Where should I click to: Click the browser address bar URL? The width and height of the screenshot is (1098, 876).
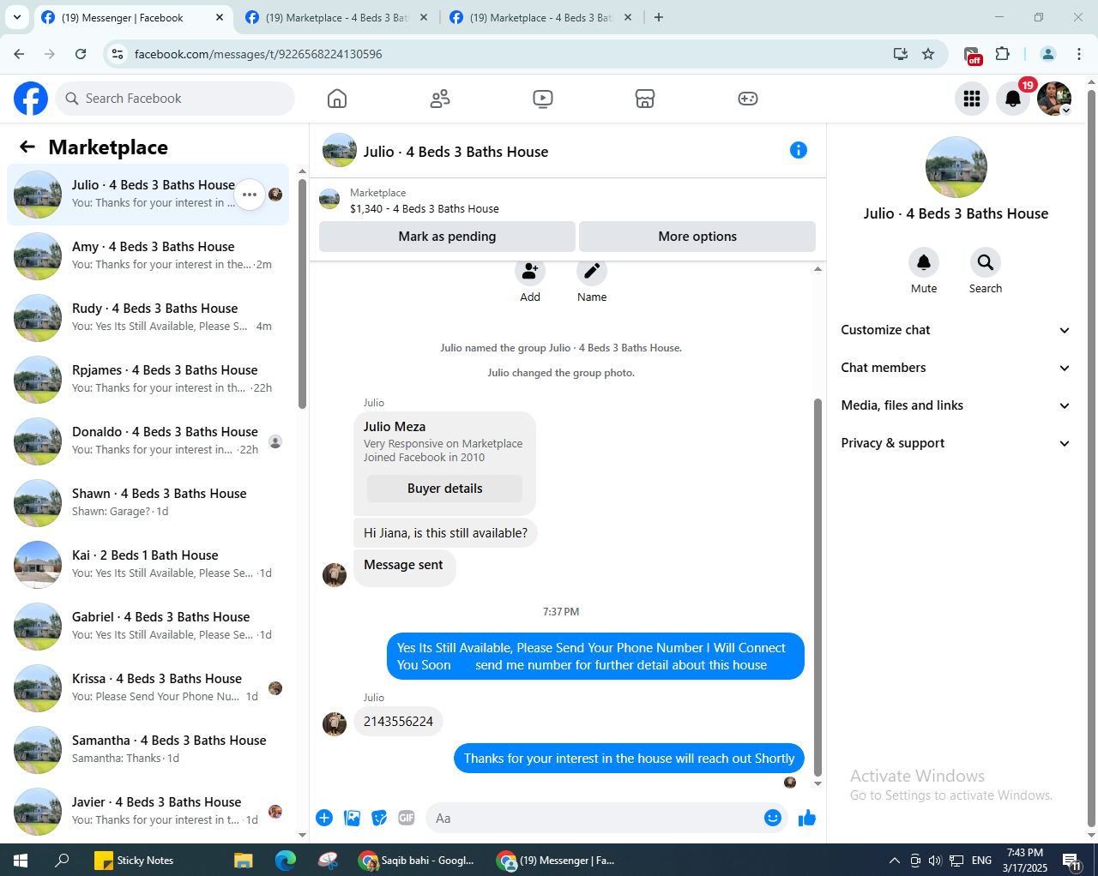coord(258,54)
